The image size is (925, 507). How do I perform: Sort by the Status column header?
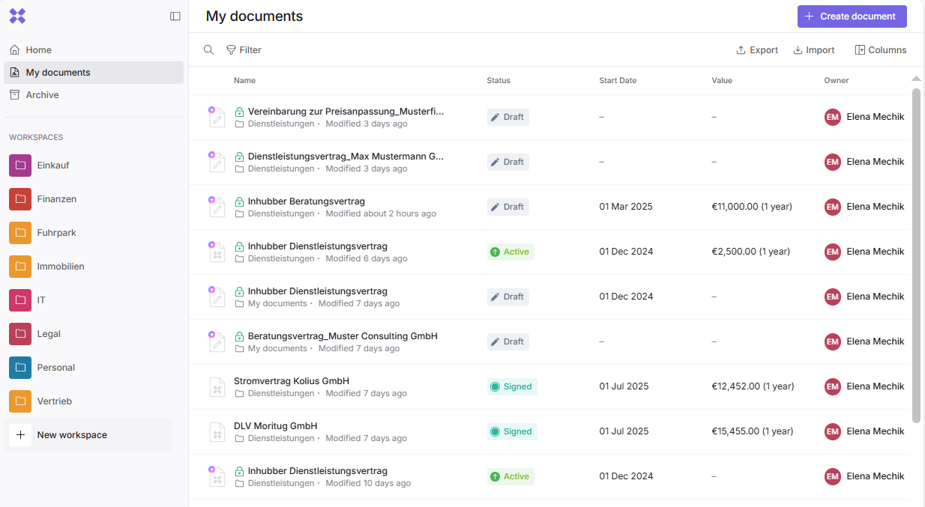[x=498, y=81]
